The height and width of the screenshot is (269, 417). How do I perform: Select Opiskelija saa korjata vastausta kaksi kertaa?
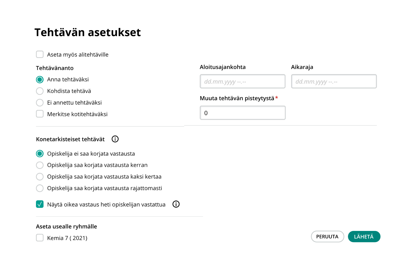(40, 177)
